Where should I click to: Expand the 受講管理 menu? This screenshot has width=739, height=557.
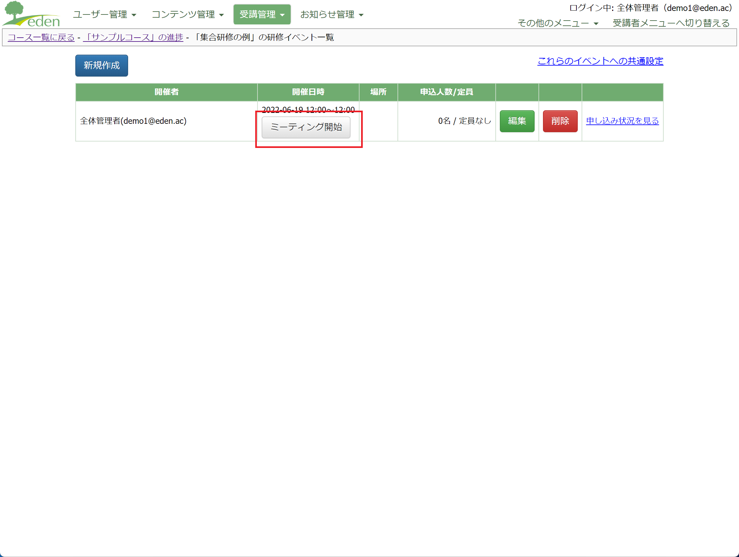coord(262,15)
